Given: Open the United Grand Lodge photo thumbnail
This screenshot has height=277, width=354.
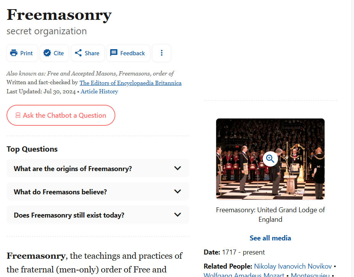Looking at the screenshot, I should [x=270, y=159].
